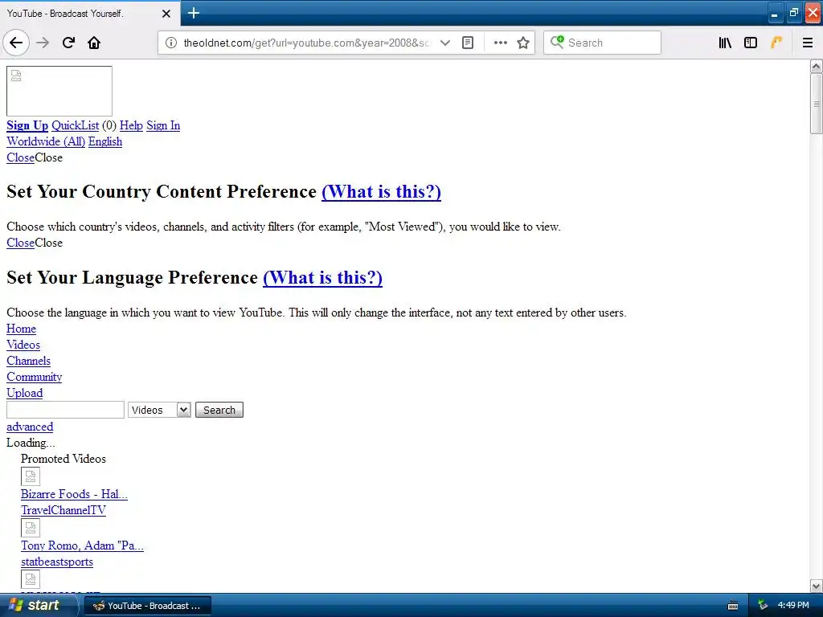Open TravelChannelTV channel link

[63, 510]
